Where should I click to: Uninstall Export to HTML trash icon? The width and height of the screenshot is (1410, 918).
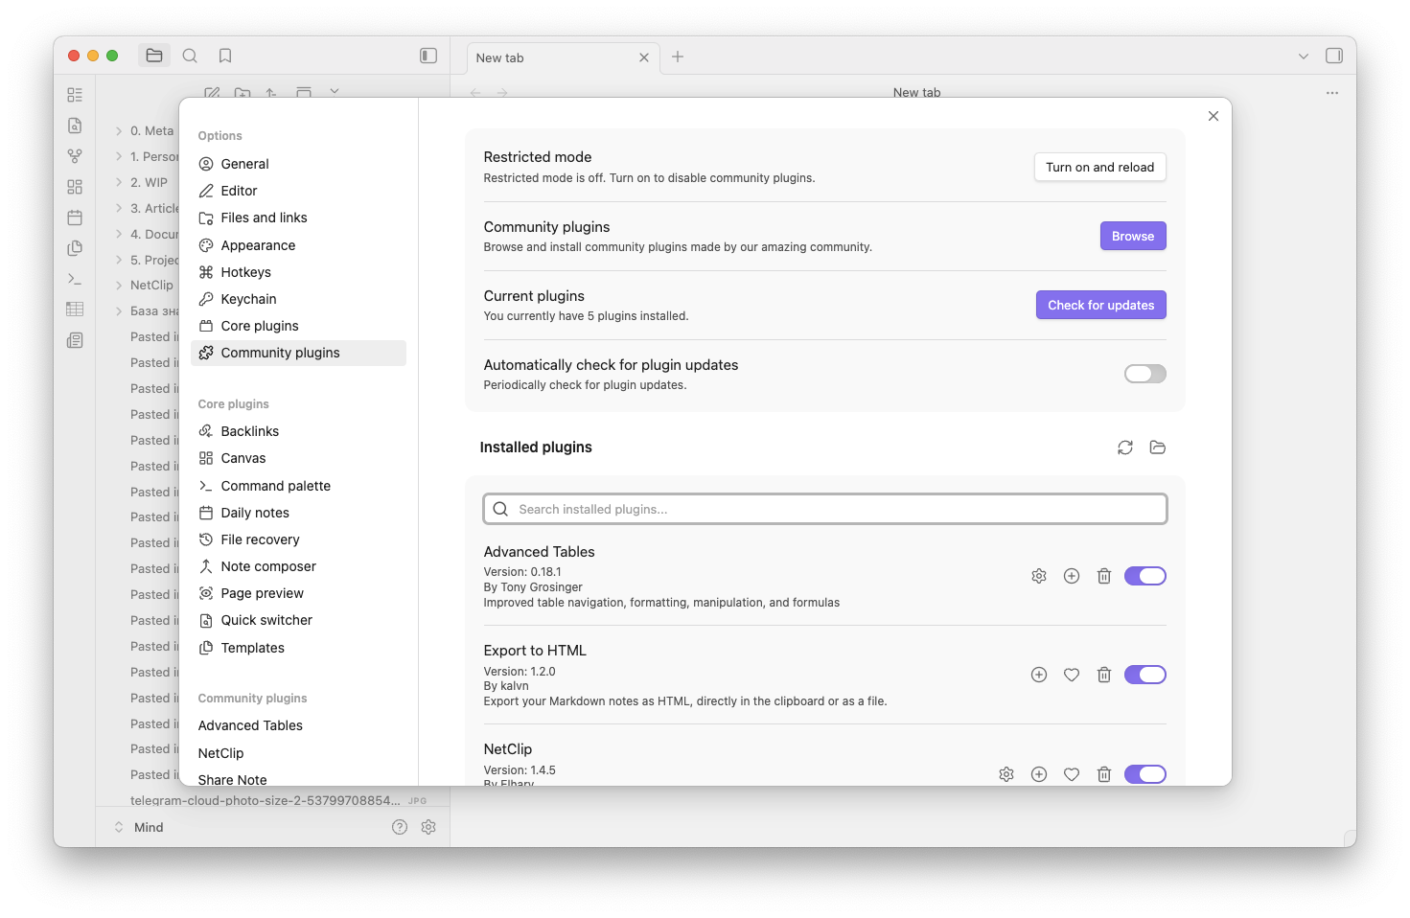point(1104,675)
